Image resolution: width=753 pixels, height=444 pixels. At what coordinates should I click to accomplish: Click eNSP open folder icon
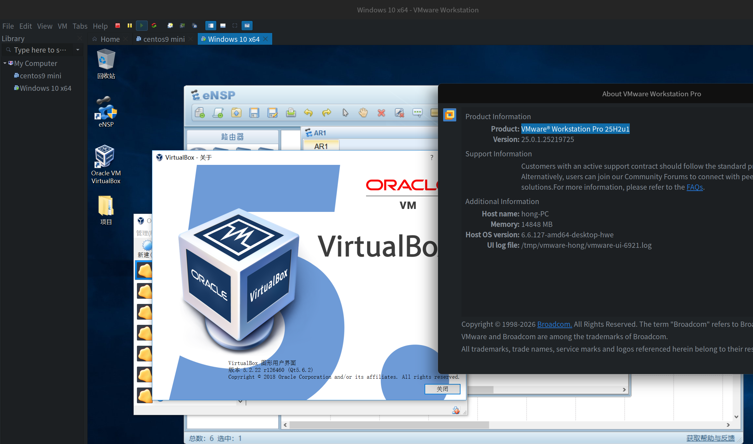236,113
